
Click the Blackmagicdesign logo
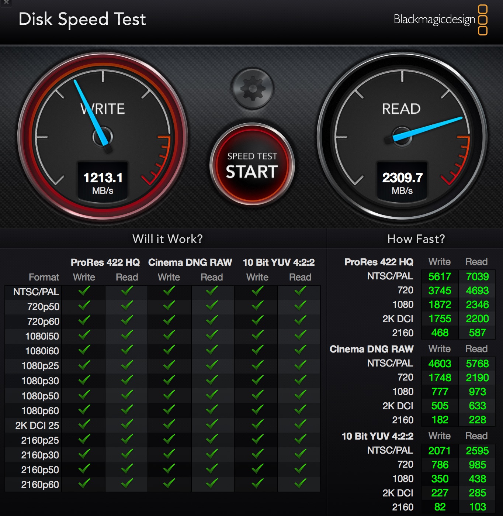441,20
